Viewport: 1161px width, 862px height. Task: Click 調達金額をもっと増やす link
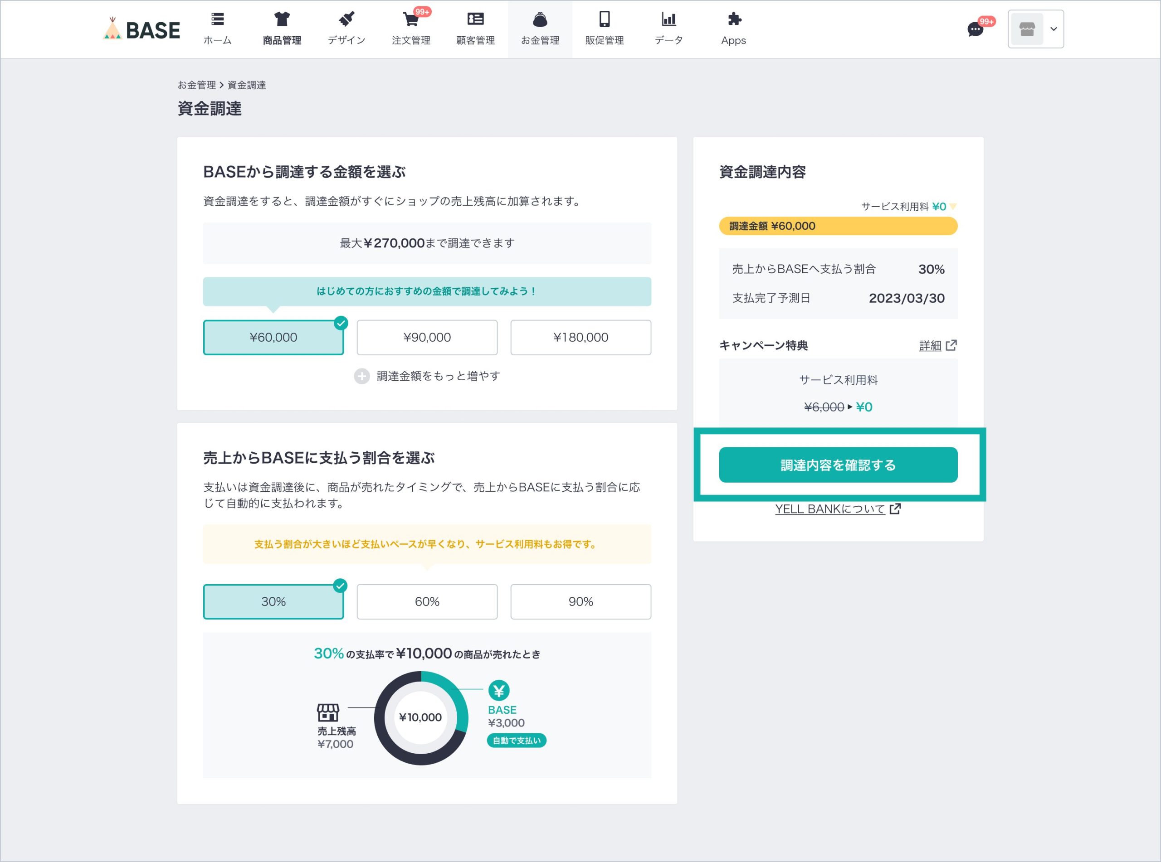(438, 376)
